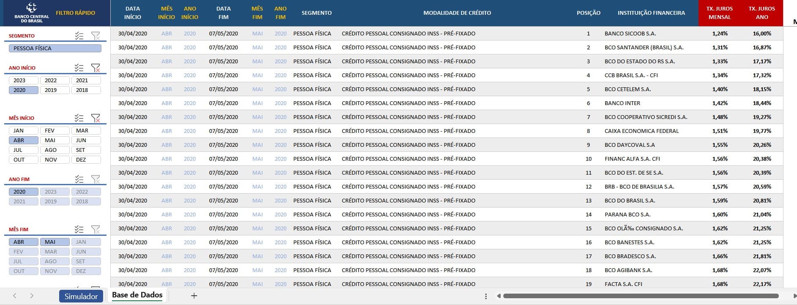This screenshot has width=797, height=305.
Task: Click the three-dot sheet bar options handle
Action: tap(486, 296)
